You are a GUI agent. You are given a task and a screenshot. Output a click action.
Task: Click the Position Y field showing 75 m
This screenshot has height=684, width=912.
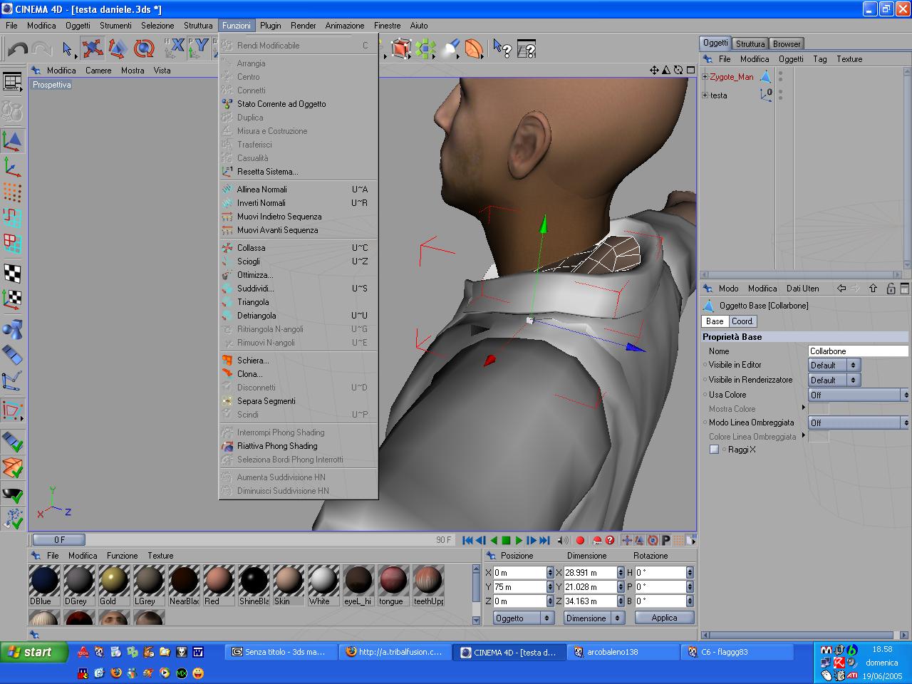[x=519, y=587]
